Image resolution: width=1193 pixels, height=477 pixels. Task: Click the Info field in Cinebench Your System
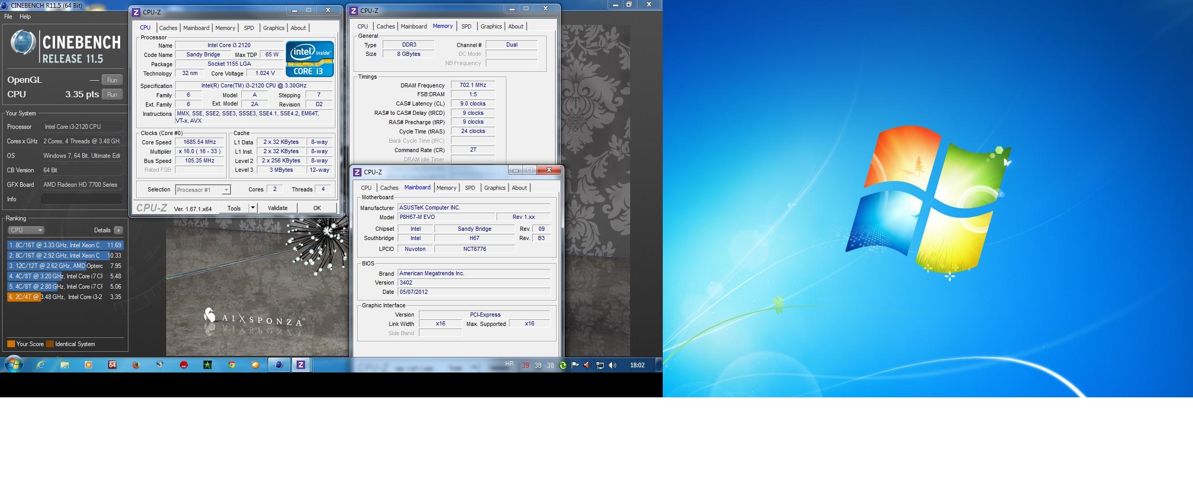[81, 199]
